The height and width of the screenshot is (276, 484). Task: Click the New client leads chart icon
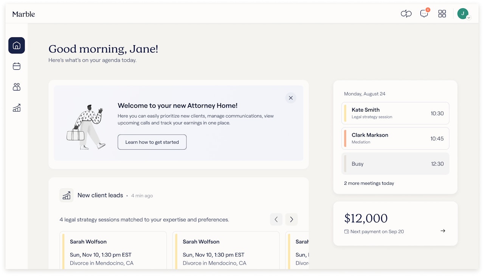pos(67,195)
